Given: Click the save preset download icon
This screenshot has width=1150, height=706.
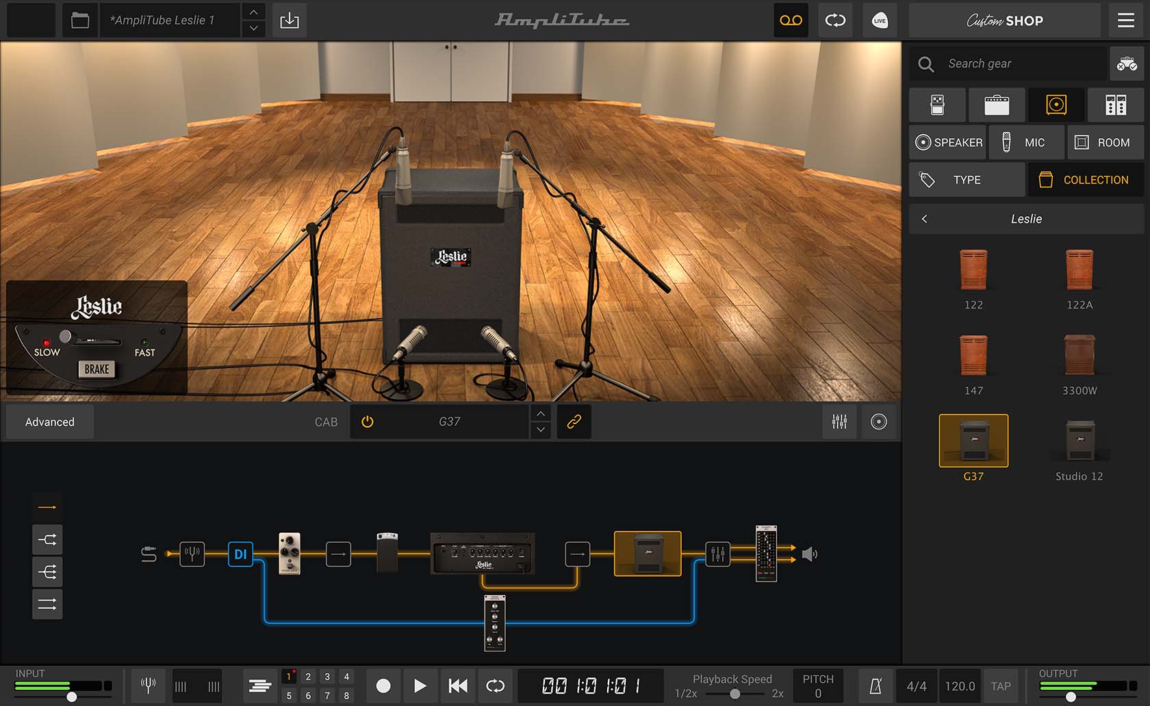Looking at the screenshot, I should 290,21.
